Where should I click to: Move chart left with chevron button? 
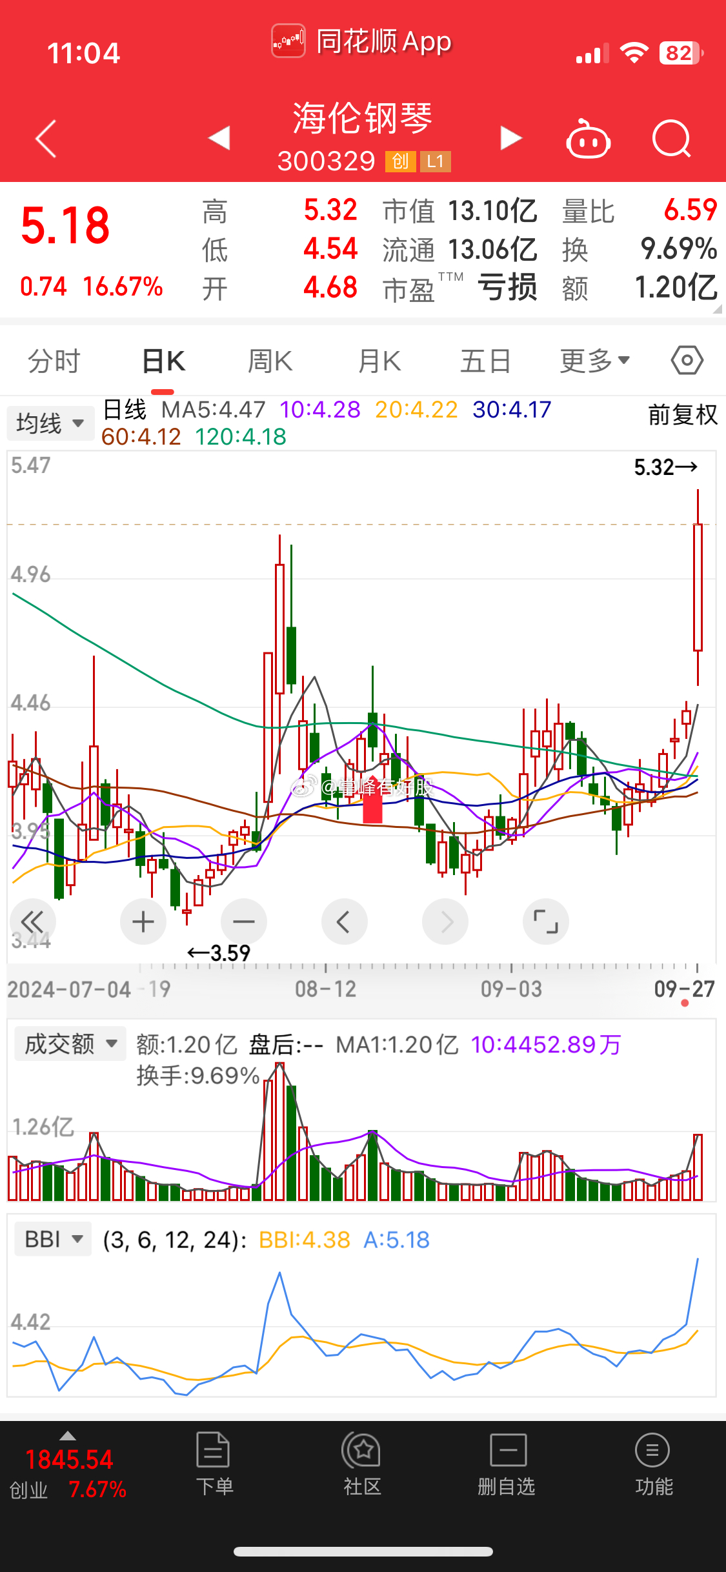345,922
